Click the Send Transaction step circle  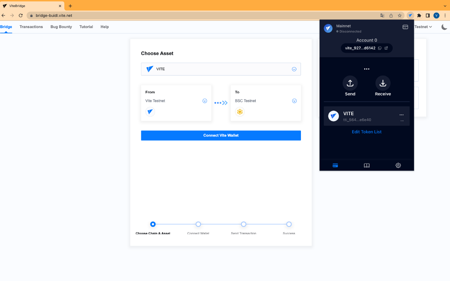point(244,224)
